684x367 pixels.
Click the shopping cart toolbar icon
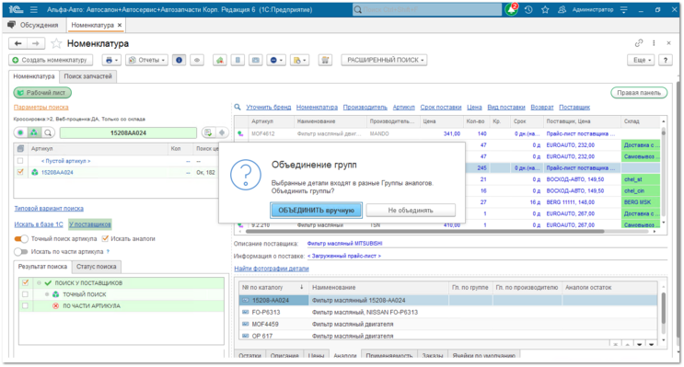click(325, 60)
